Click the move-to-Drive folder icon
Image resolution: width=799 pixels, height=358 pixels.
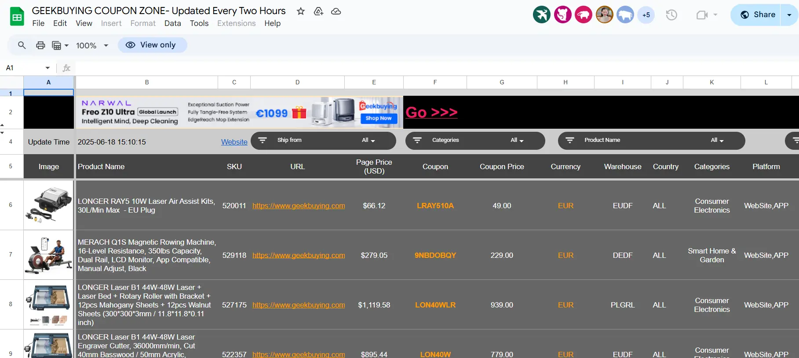point(318,11)
